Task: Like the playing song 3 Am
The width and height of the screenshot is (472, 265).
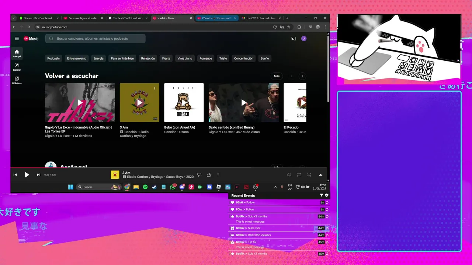Action: point(209,175)
